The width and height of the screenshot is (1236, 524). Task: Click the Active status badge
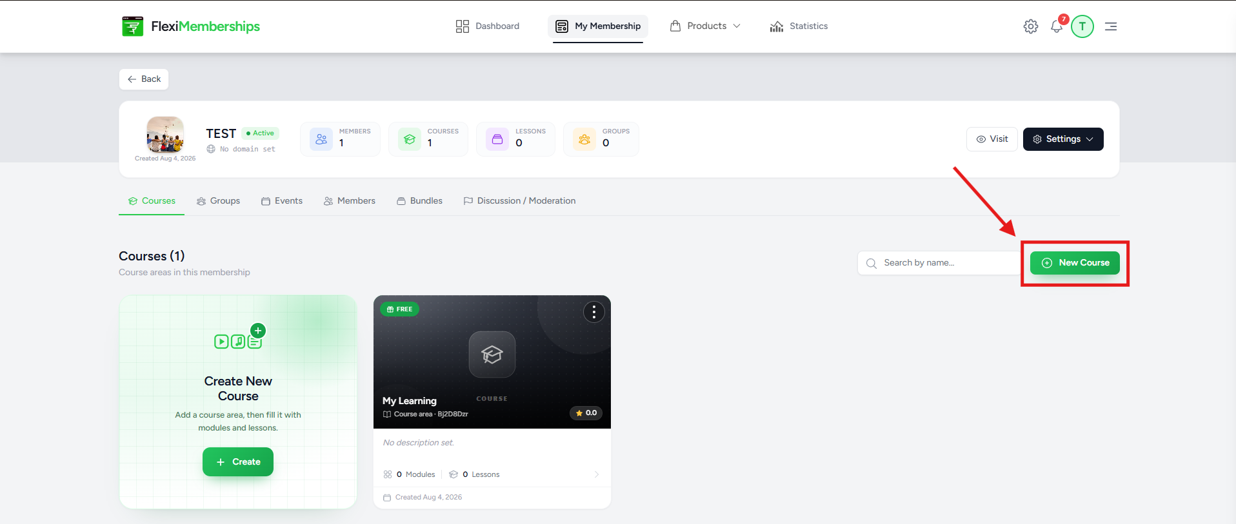pyautogui.click(x=260, y=133)
